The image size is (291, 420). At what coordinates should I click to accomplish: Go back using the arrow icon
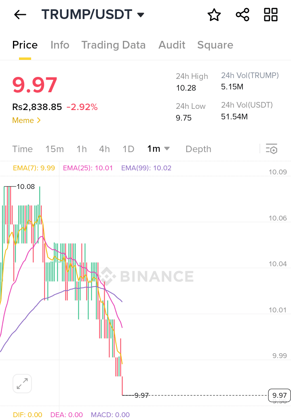click(x=20, y=15)
